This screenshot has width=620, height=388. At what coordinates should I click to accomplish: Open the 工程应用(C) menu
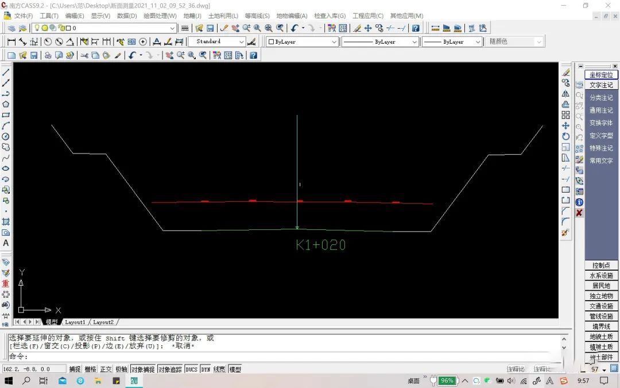[368, 16]
